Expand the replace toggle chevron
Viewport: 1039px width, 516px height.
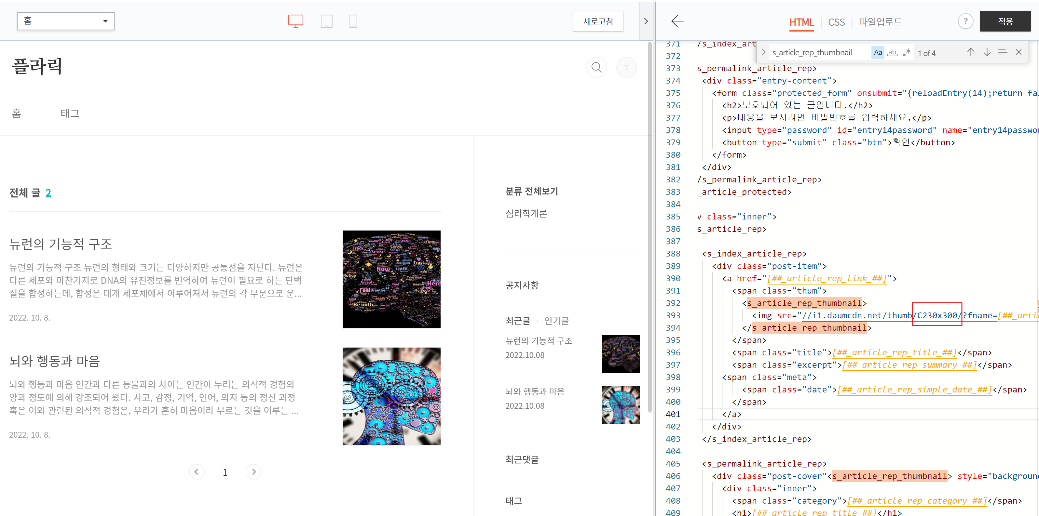(763, 52)
